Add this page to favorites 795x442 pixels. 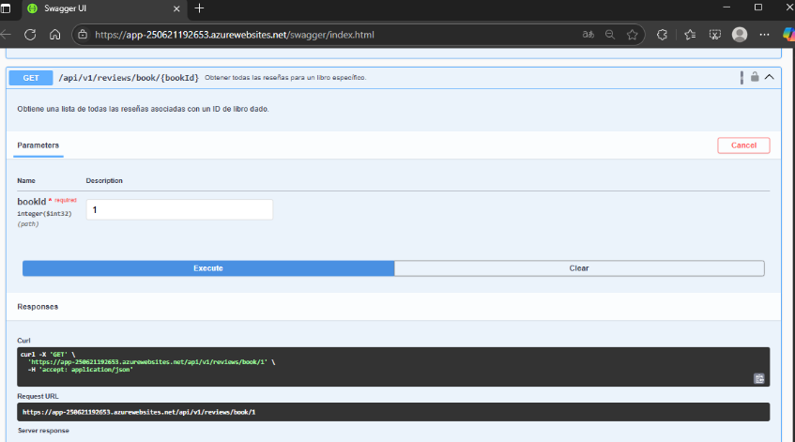[x=633, y=35]
